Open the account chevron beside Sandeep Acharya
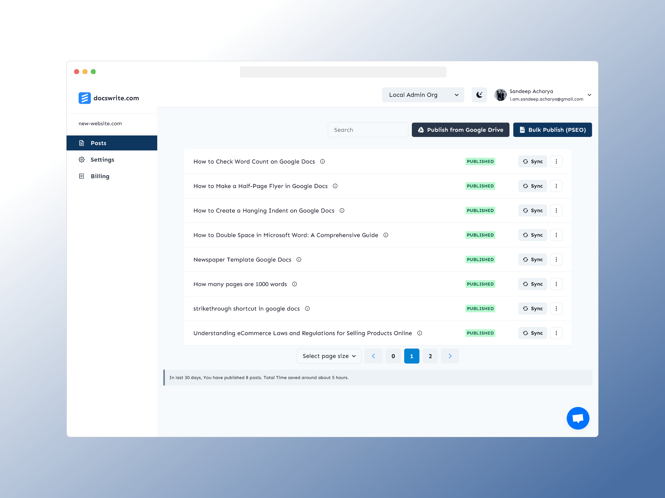The width and height of the screenshot is (665, 498). (589, 95)
